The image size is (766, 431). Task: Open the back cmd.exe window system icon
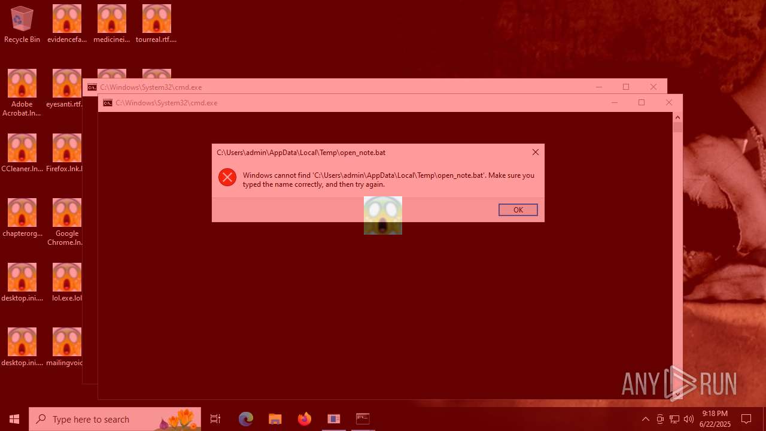pos(92,87)
